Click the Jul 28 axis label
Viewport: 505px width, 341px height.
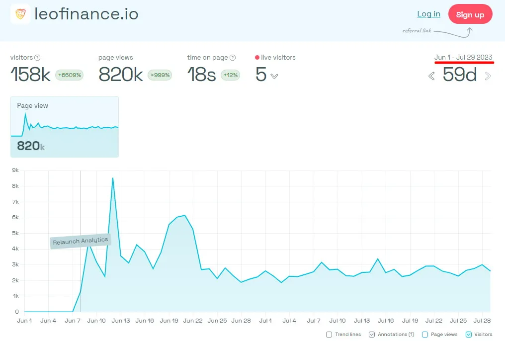click(482, 321)
